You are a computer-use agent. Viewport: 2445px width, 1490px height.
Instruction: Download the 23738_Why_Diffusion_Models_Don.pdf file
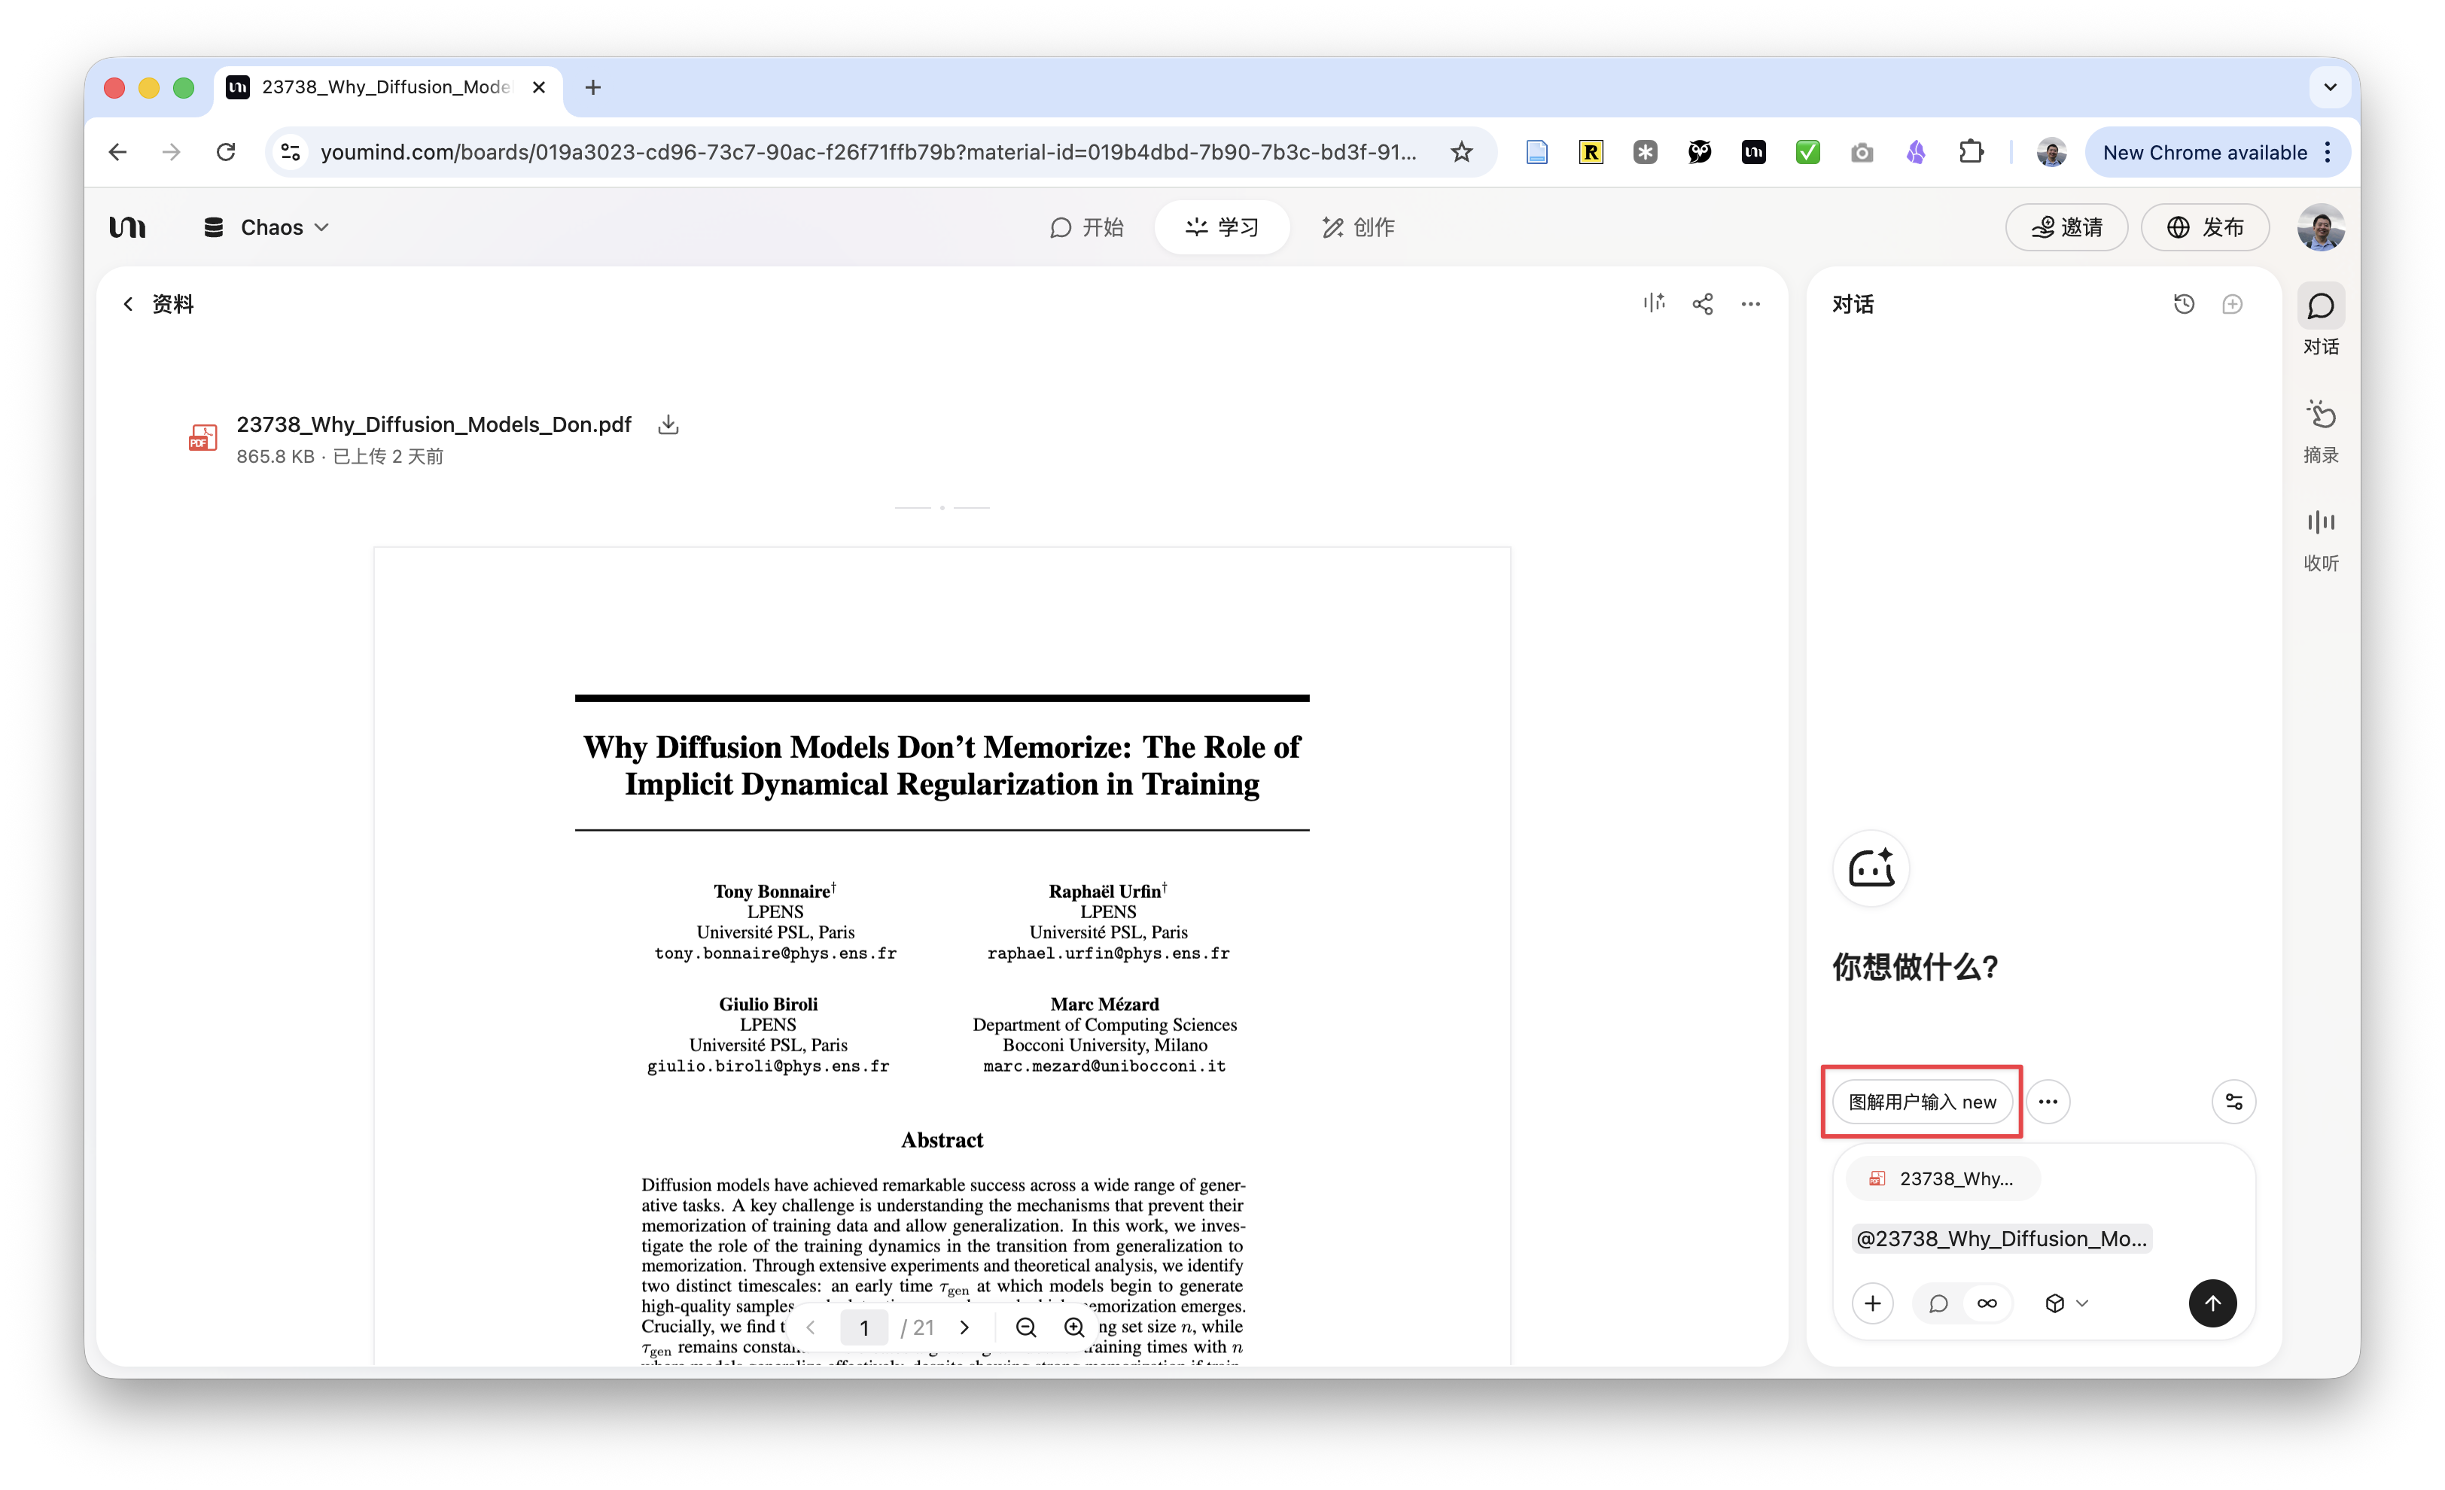click(x=668, y=424)
